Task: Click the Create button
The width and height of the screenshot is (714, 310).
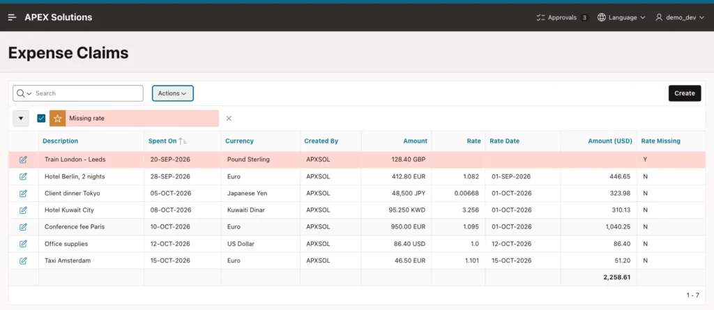Action: click(x=685, y=93)
